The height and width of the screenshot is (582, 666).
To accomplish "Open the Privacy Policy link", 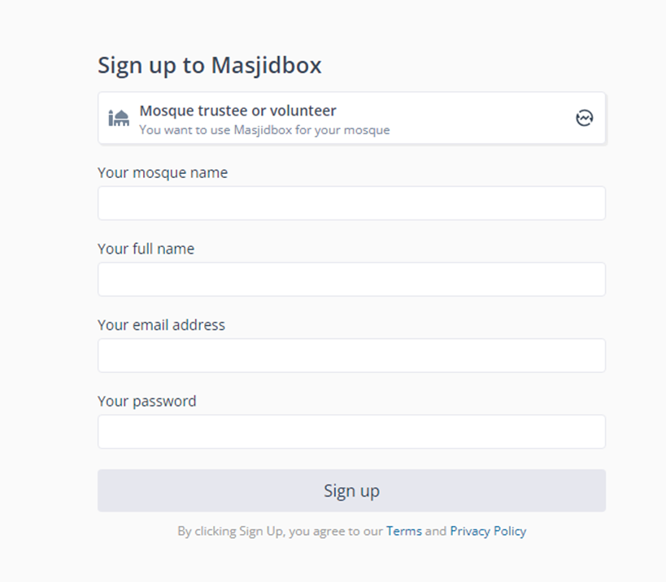I will pyautogui.click(x=488, y=531).
